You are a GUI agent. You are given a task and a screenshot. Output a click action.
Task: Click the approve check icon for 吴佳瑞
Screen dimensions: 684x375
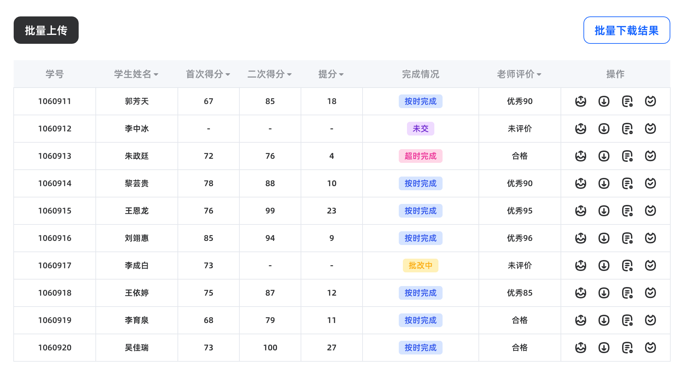tap(651, 348)
